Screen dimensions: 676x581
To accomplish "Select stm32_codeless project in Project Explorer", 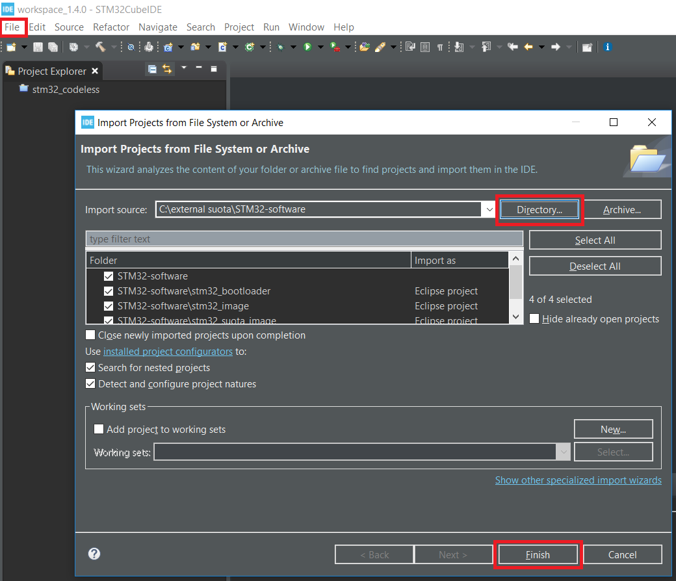I will [x=66, y=90].
